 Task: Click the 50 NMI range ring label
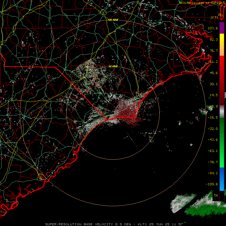pos(113,66)
